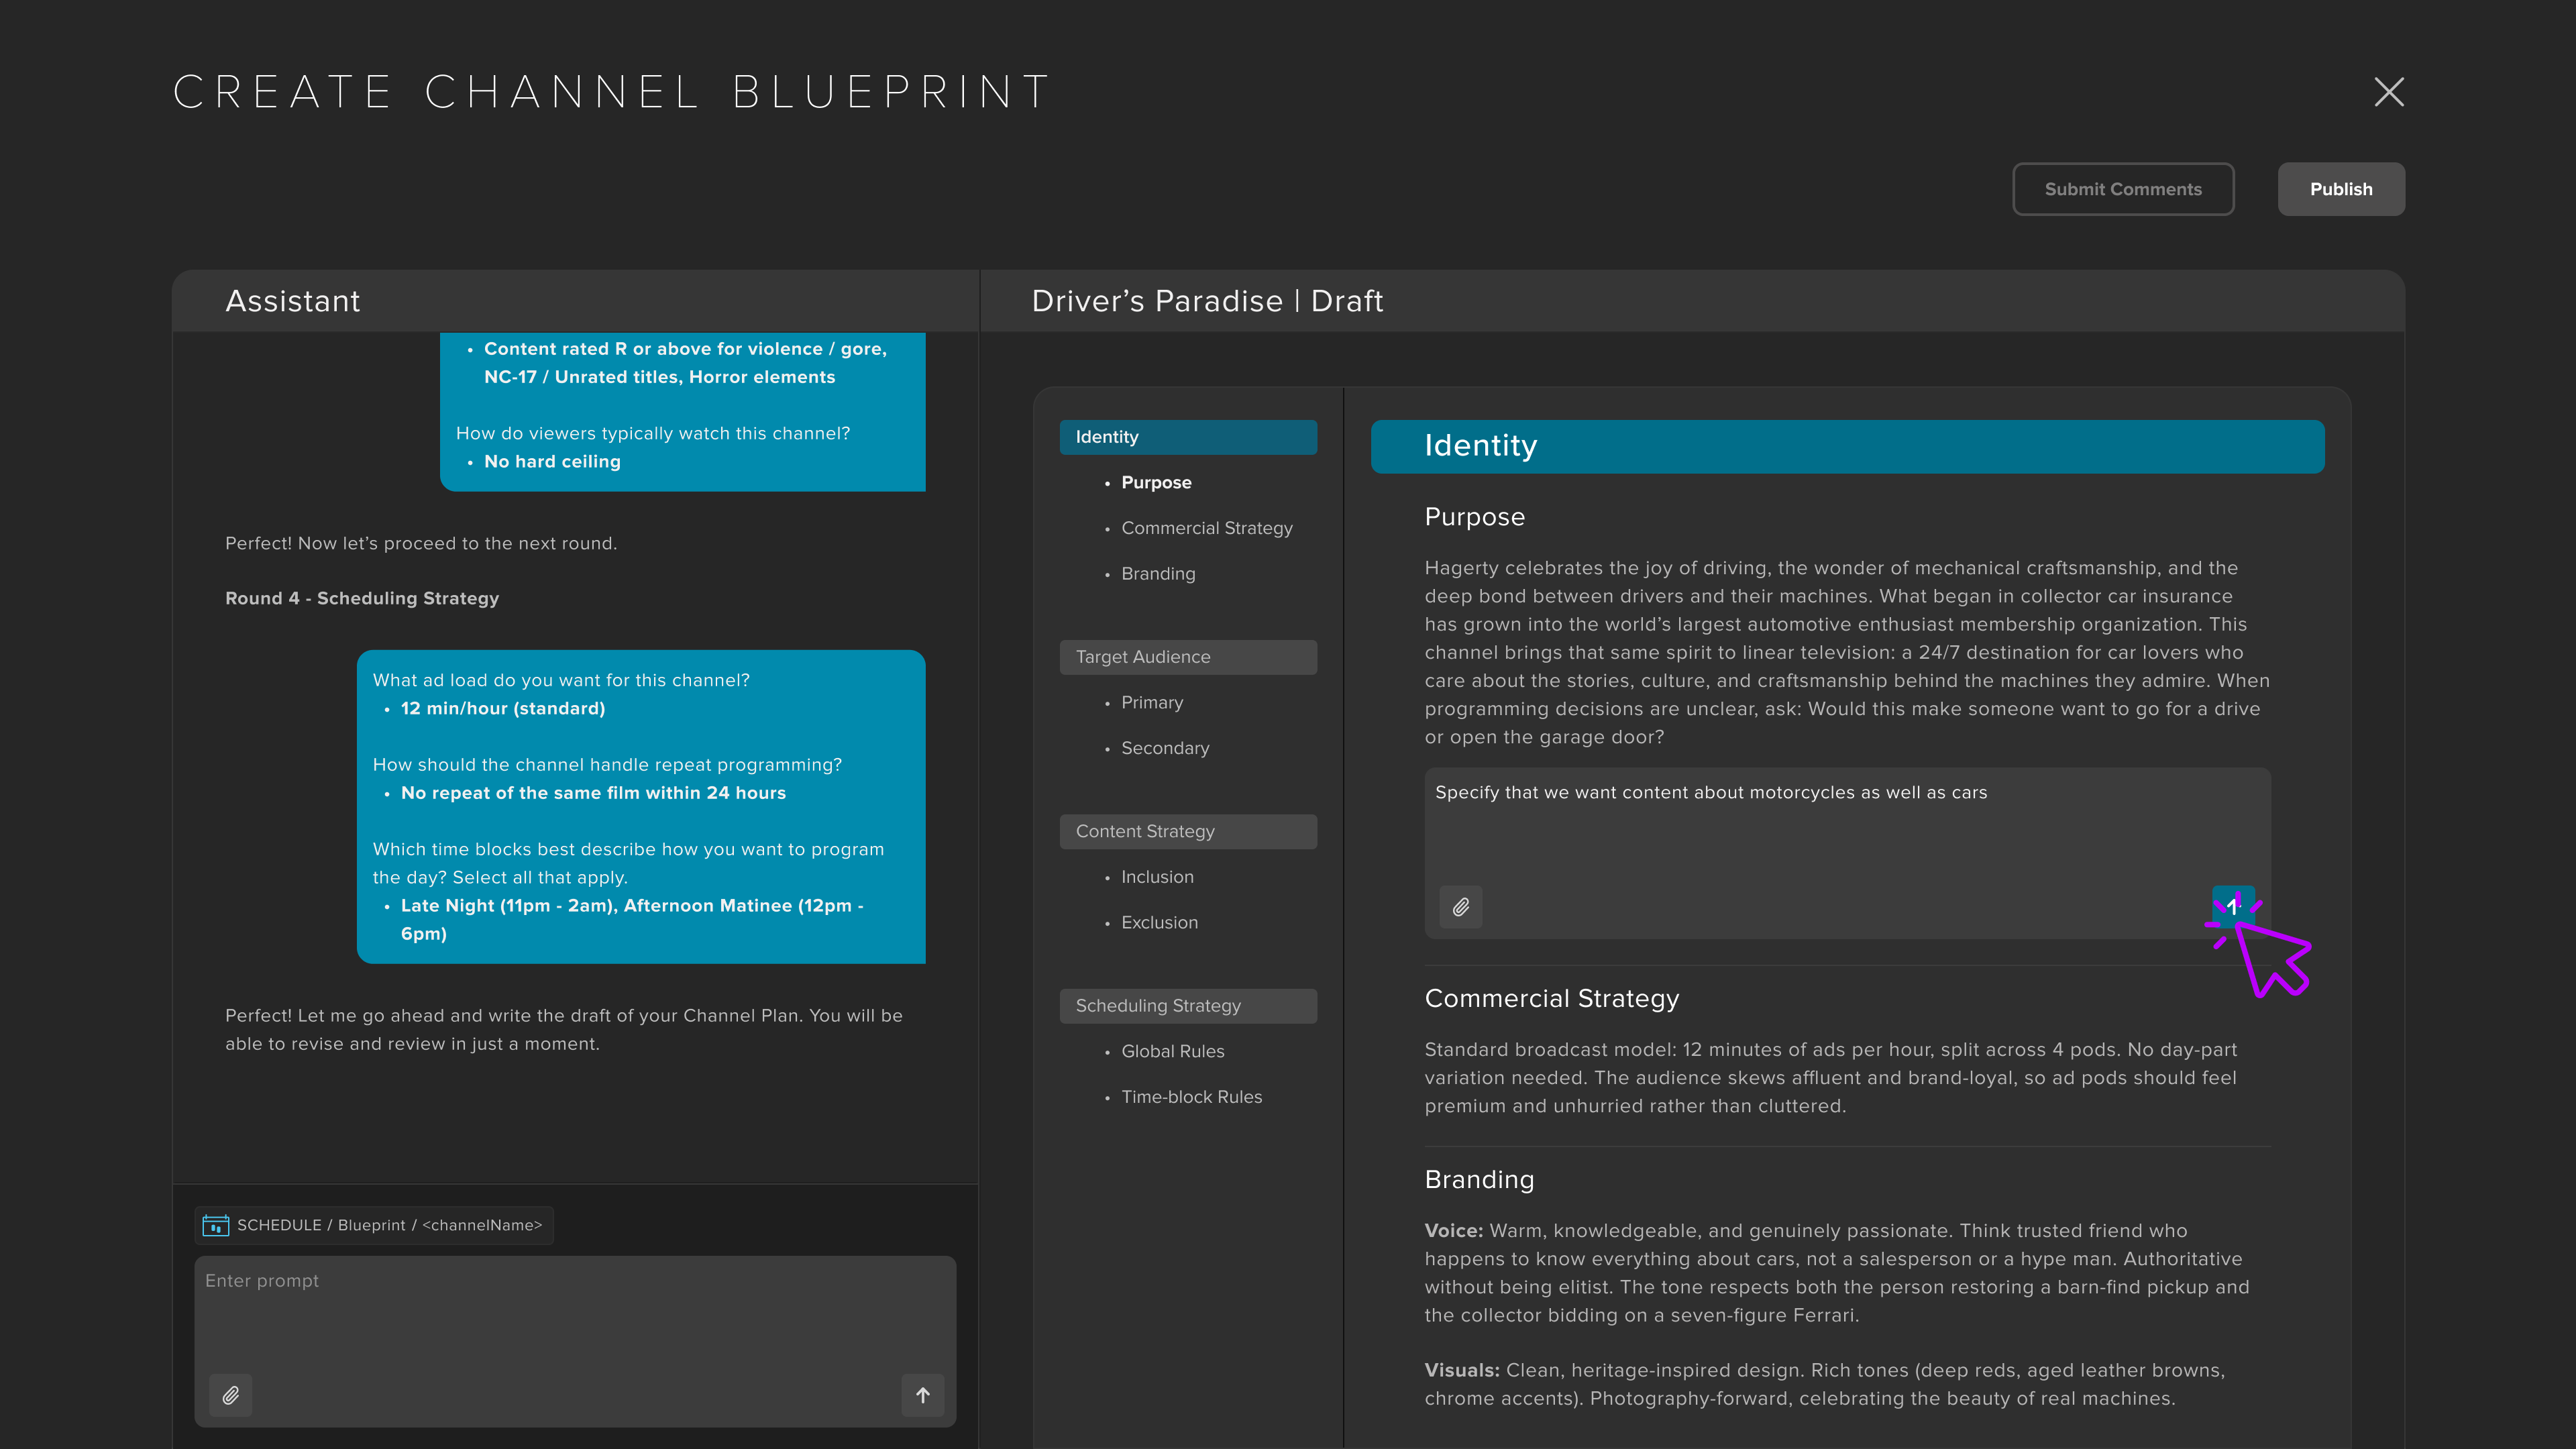The width and height of the screenshot is (2576, 1449).
Task: Click the Commercial Strategy heading in the draft
Action: [1551, 998]
